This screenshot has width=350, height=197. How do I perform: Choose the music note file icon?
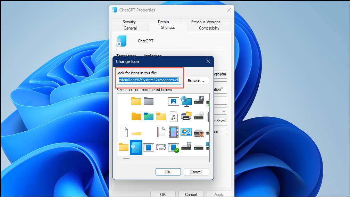coord(174,116)
